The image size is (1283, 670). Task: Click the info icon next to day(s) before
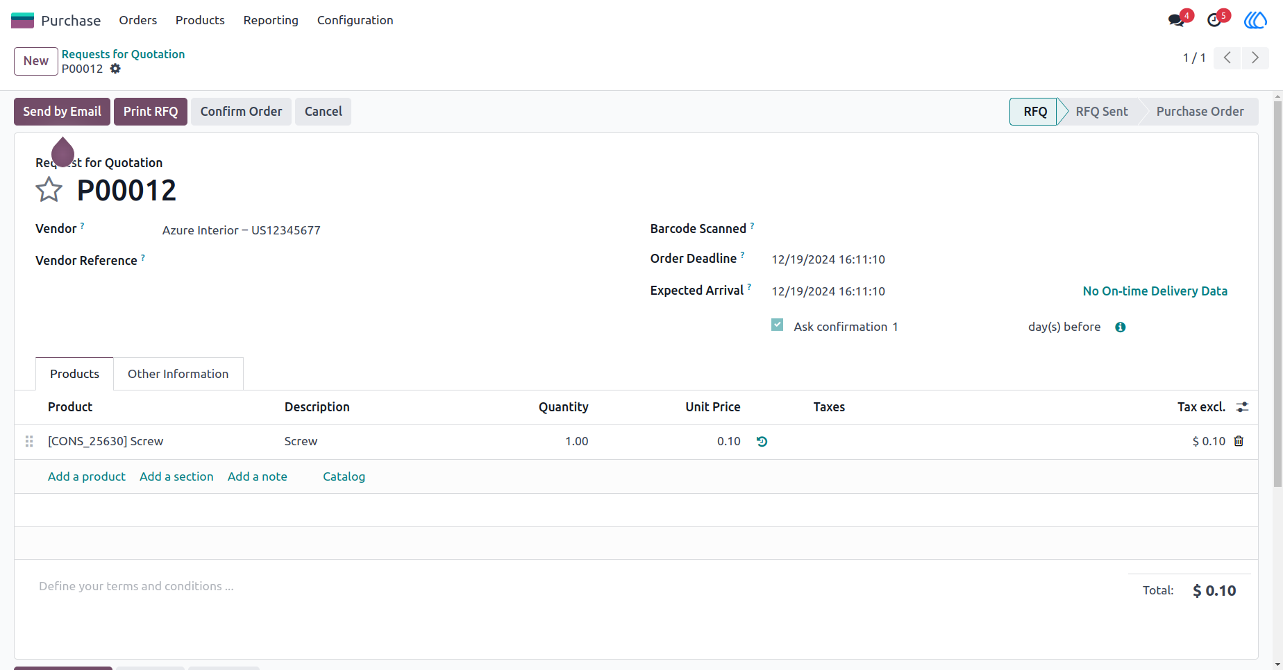click(x=1121, y=327)
